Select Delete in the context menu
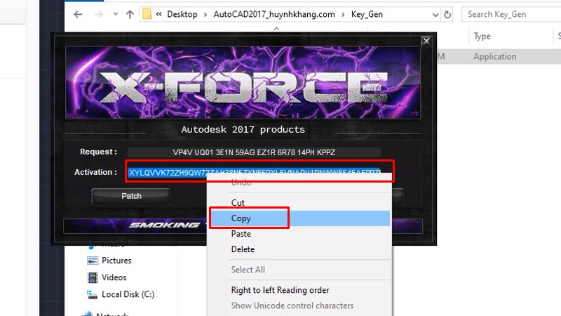 click(243, 249)
